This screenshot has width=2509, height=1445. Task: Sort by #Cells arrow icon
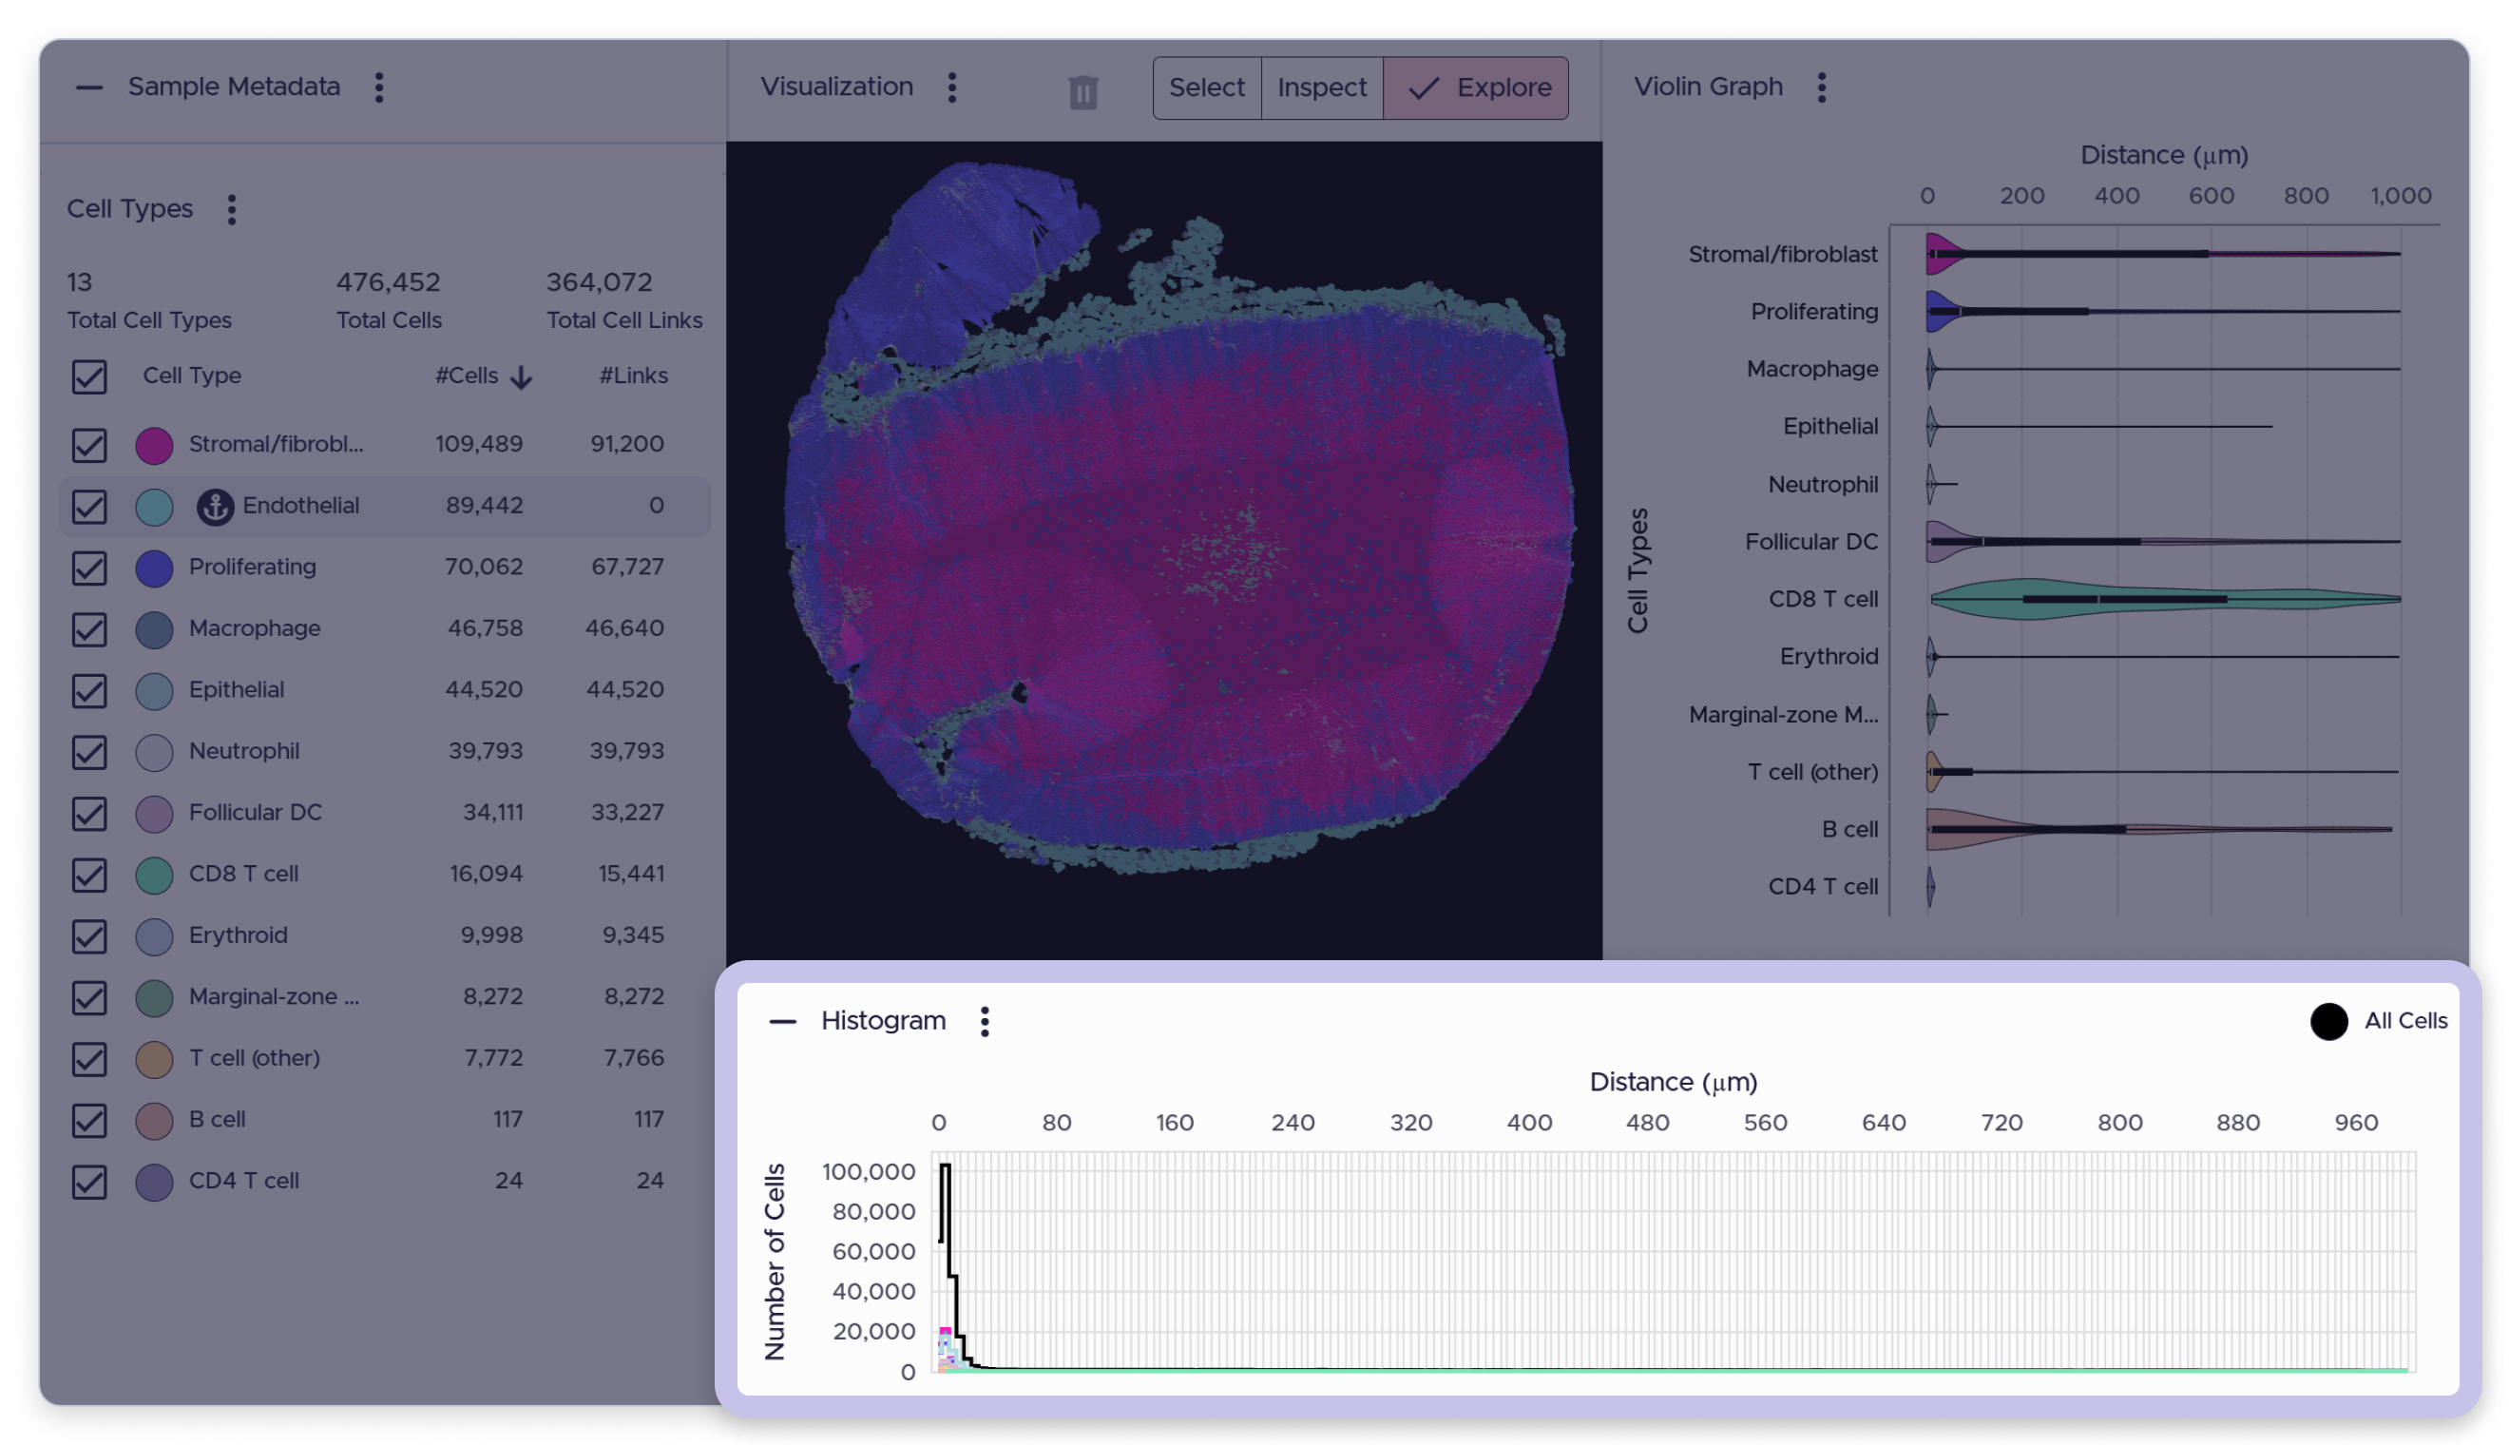(521, 377)
